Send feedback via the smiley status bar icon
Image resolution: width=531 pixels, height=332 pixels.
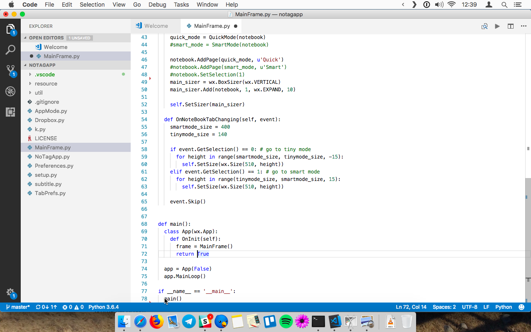click(x=521, y=307)
